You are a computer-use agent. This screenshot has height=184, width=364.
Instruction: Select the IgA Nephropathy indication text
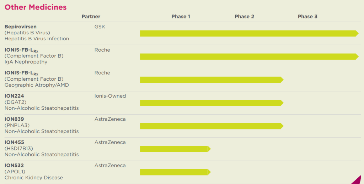pyautogui.click(x=26, y=62)
